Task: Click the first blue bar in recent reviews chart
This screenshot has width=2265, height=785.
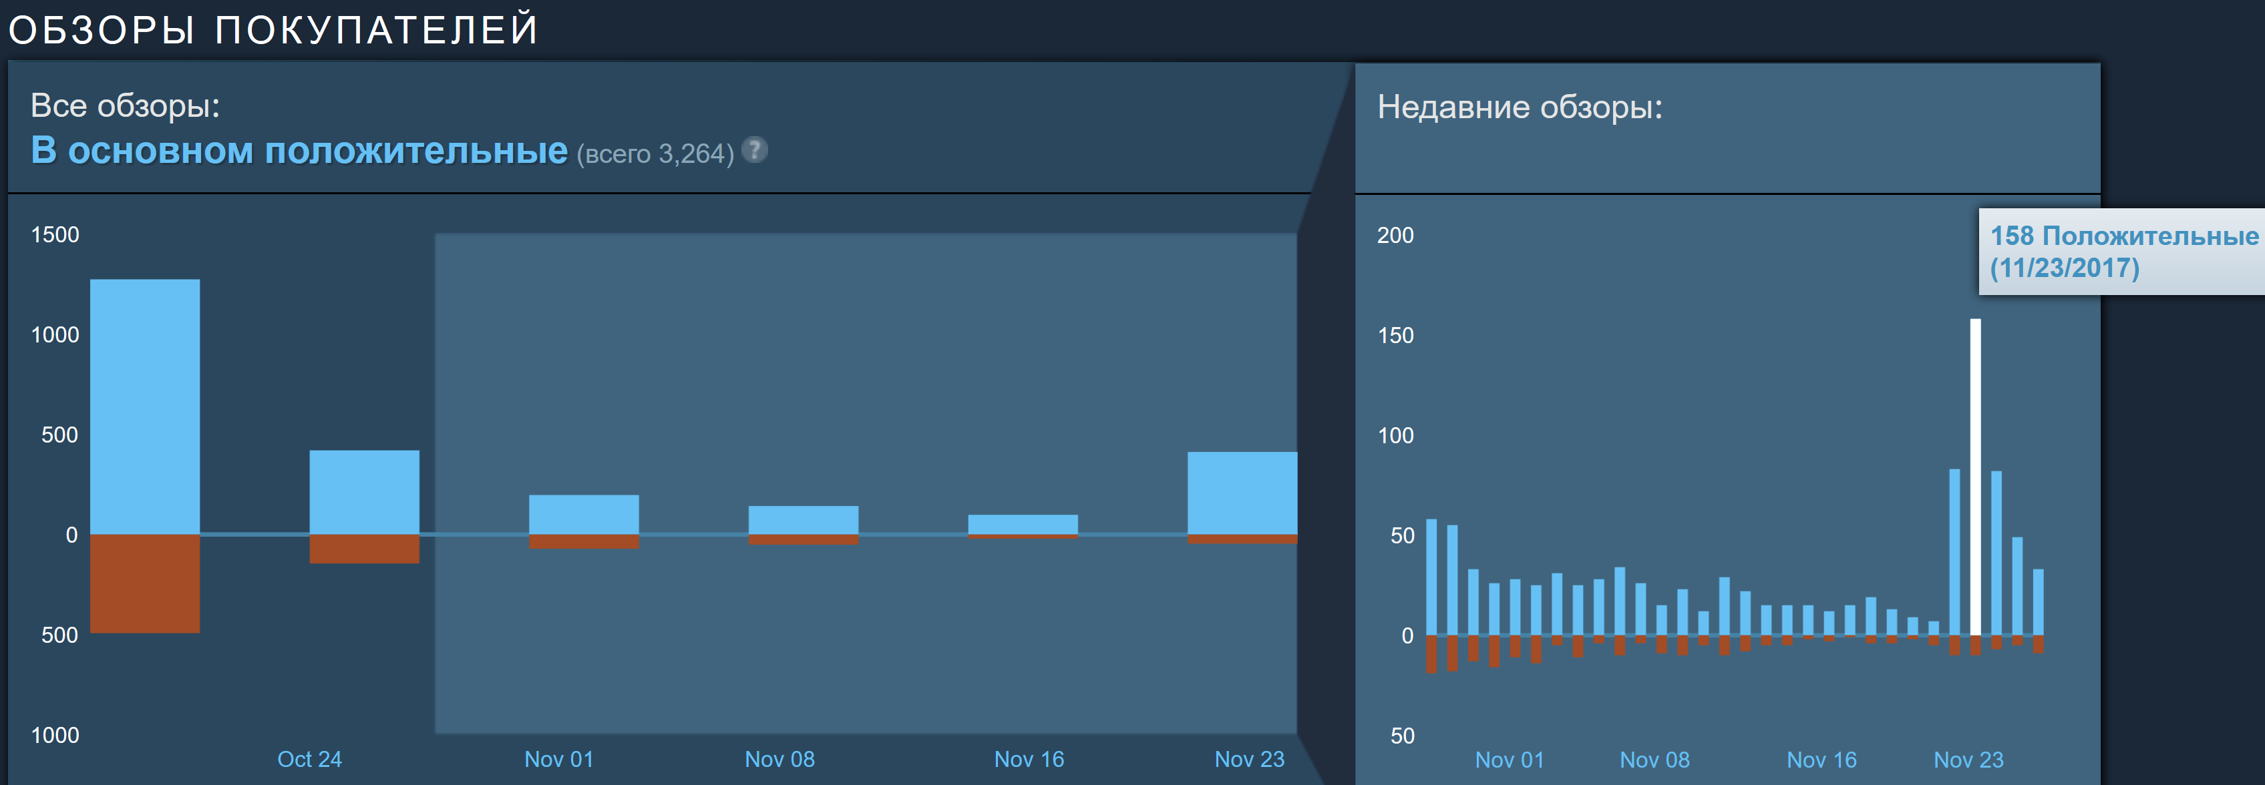Action: pyautogui.click(x=1431, y=577)
